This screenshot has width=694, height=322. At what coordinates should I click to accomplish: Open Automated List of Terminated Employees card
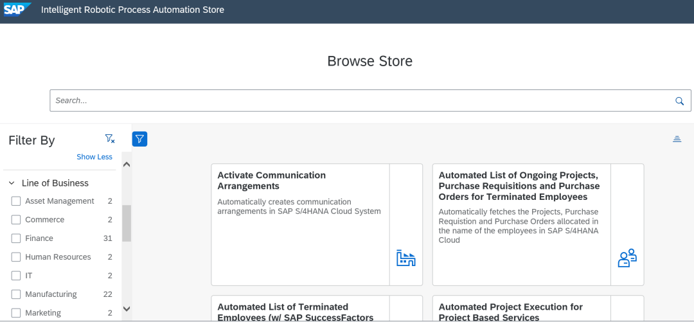(x=316, y=309)
